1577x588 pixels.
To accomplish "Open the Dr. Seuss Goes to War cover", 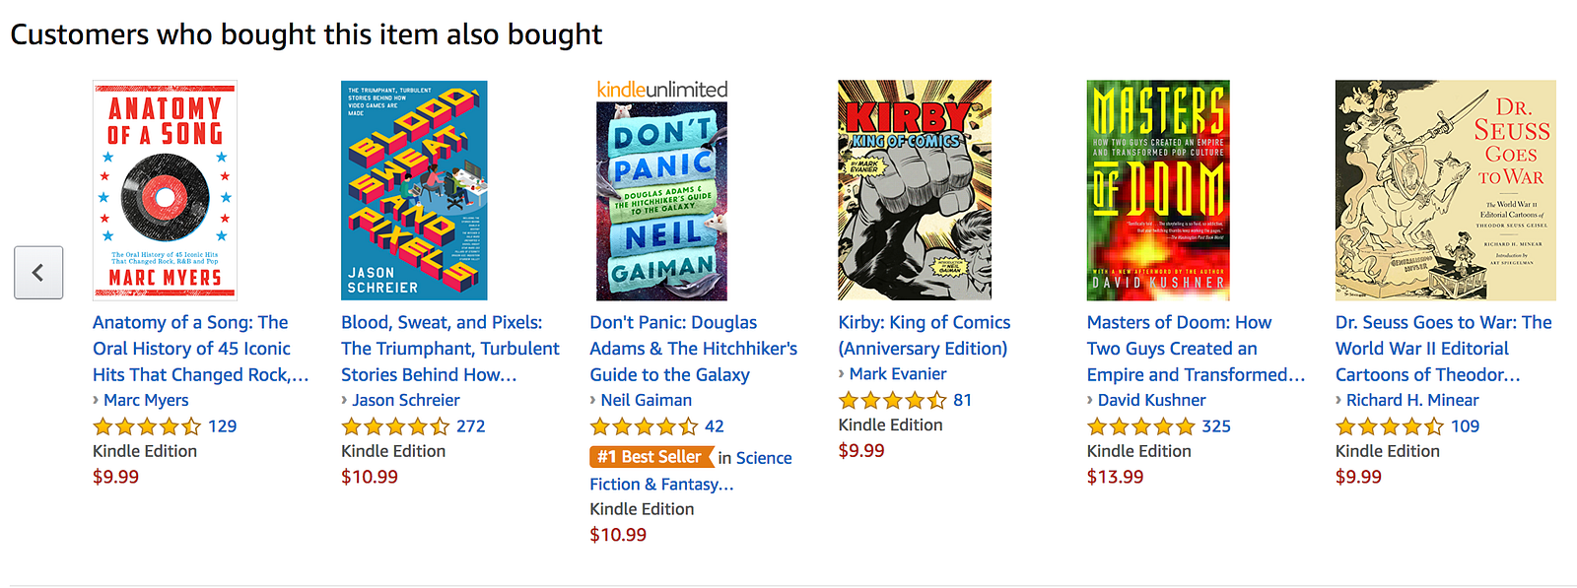I will tap(1445, 190).
